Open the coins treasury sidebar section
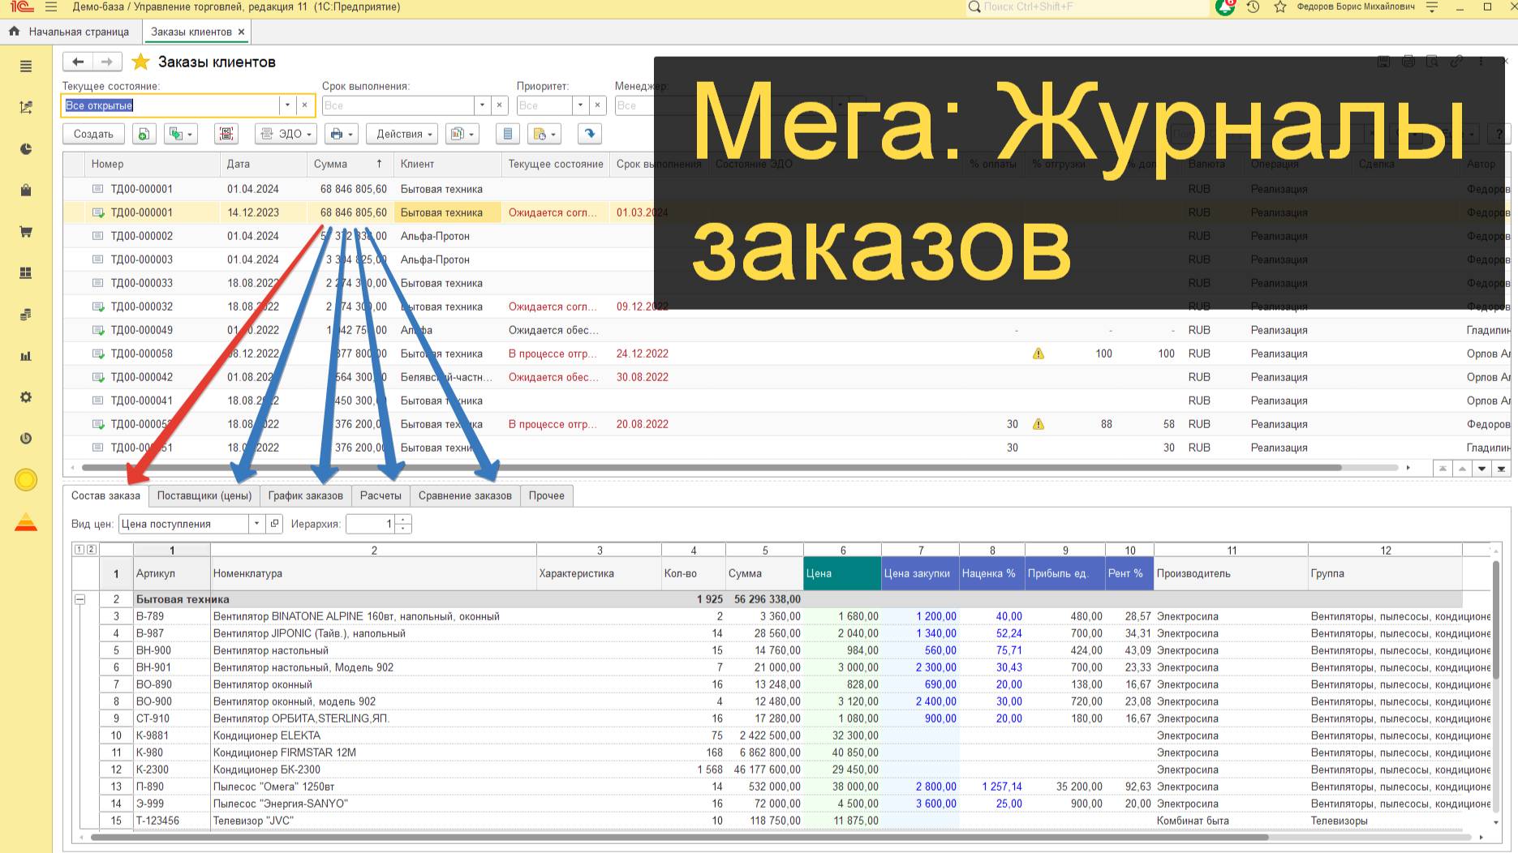This screenshot has height=853, width=1518. pos(26,315)
